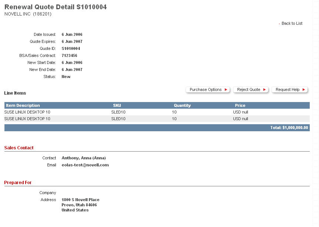Click the address line 1800 S Novell Place
Image resolution: width=319 pixels, height=227 pixels.
pyautogui.click(x=80, y=200)
